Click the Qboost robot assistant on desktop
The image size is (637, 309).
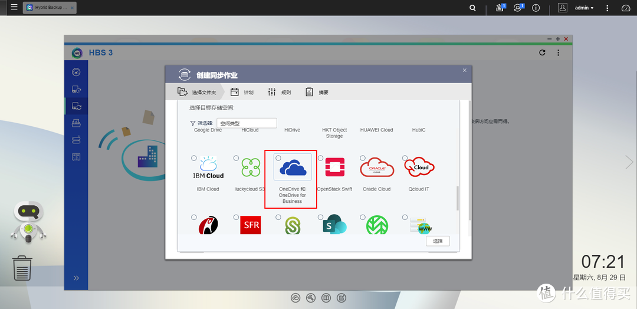(x=28, y=222)
